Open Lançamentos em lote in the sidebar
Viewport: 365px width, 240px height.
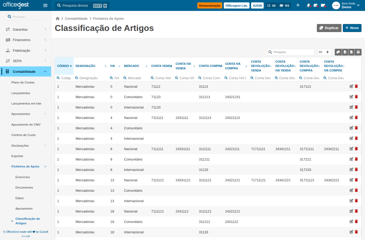coord(26,103)
